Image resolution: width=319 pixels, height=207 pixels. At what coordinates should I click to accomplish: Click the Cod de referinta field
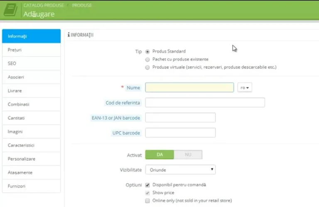205,102
